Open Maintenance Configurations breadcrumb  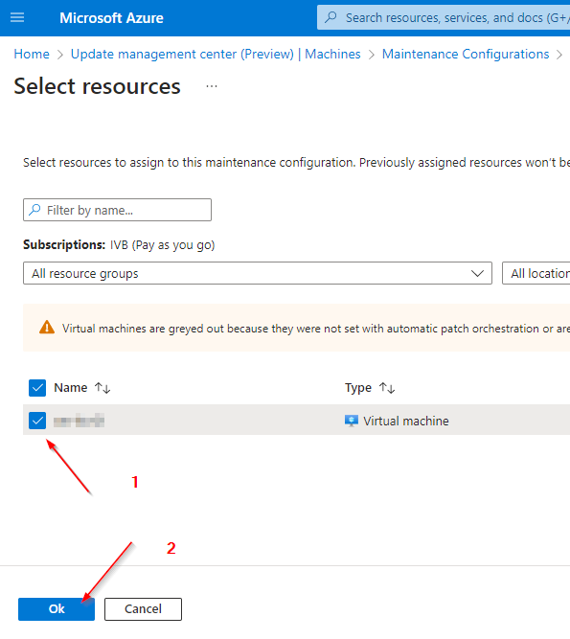pos(466,54)
